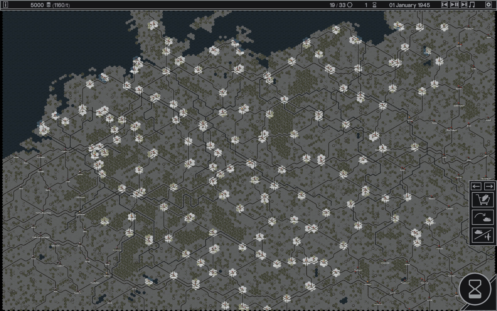
Task: End turn with the hourglass button
Action: click(475, 289)
